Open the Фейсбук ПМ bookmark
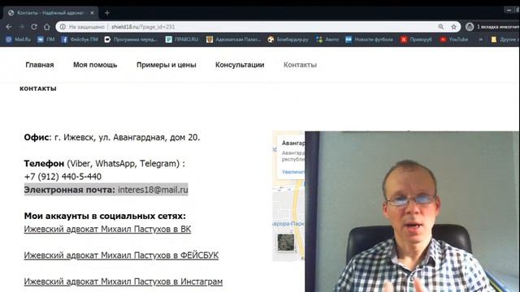 coord(80,40)
